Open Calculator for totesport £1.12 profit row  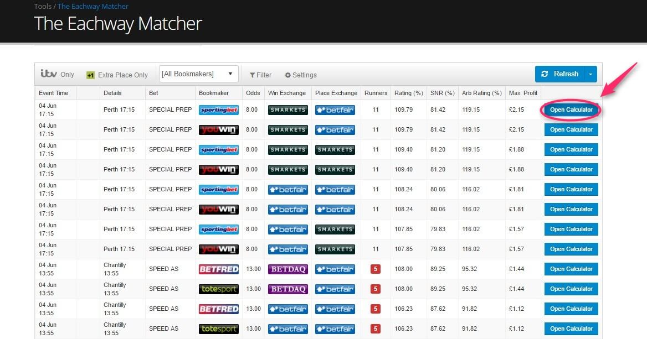coord(571,328)
